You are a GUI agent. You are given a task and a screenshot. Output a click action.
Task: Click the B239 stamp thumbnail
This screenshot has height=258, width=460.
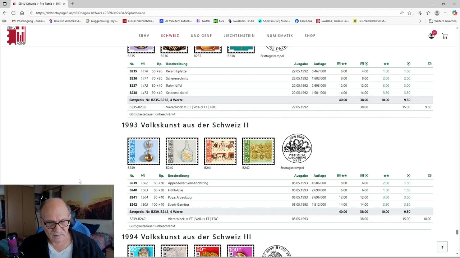click(144, 151)
